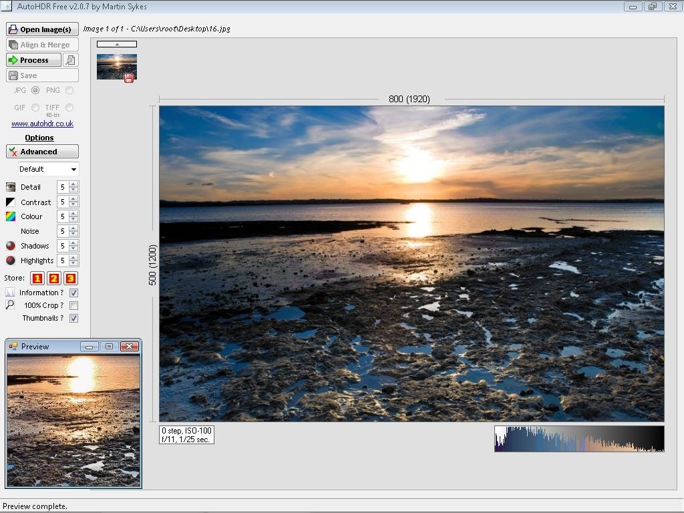Click the main sunset image preview

pos(411,263)
